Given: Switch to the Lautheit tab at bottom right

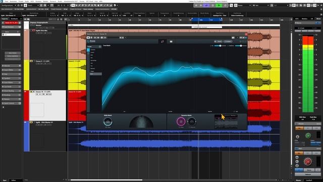Looking at the screenshot, I should point(309,180).
